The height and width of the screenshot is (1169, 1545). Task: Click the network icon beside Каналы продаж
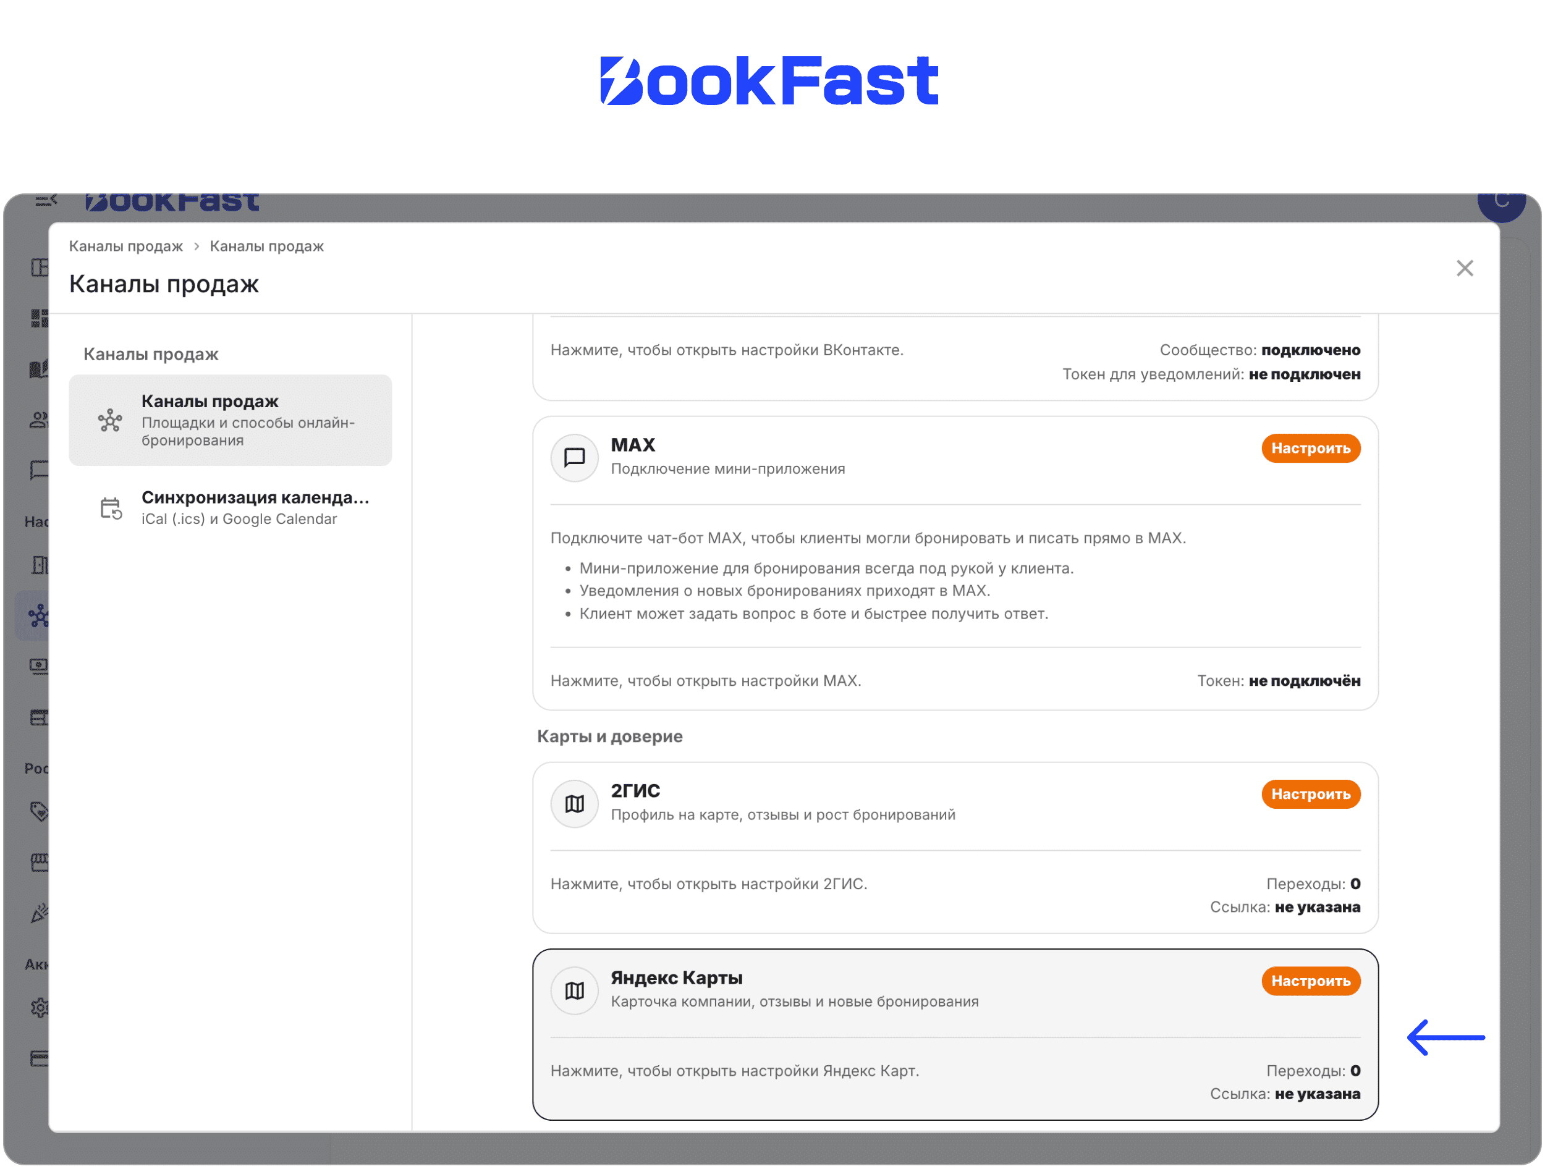tap(109, 420)
